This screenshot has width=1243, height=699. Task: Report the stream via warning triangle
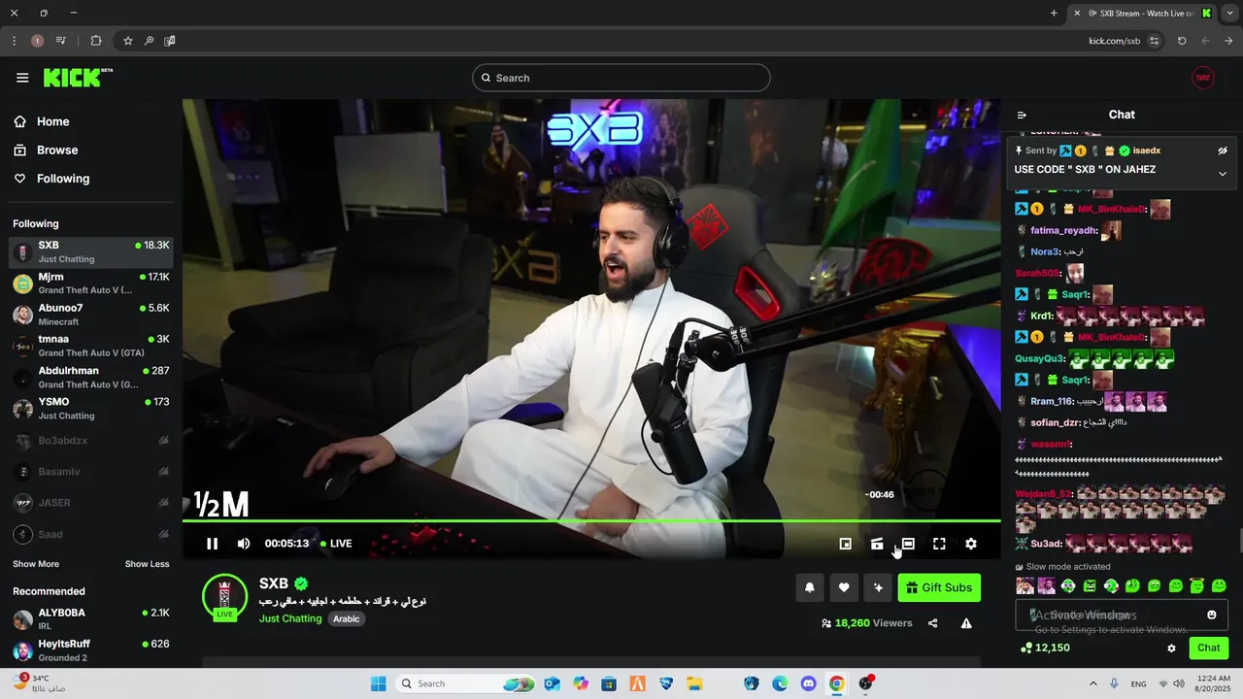point(966,623)
